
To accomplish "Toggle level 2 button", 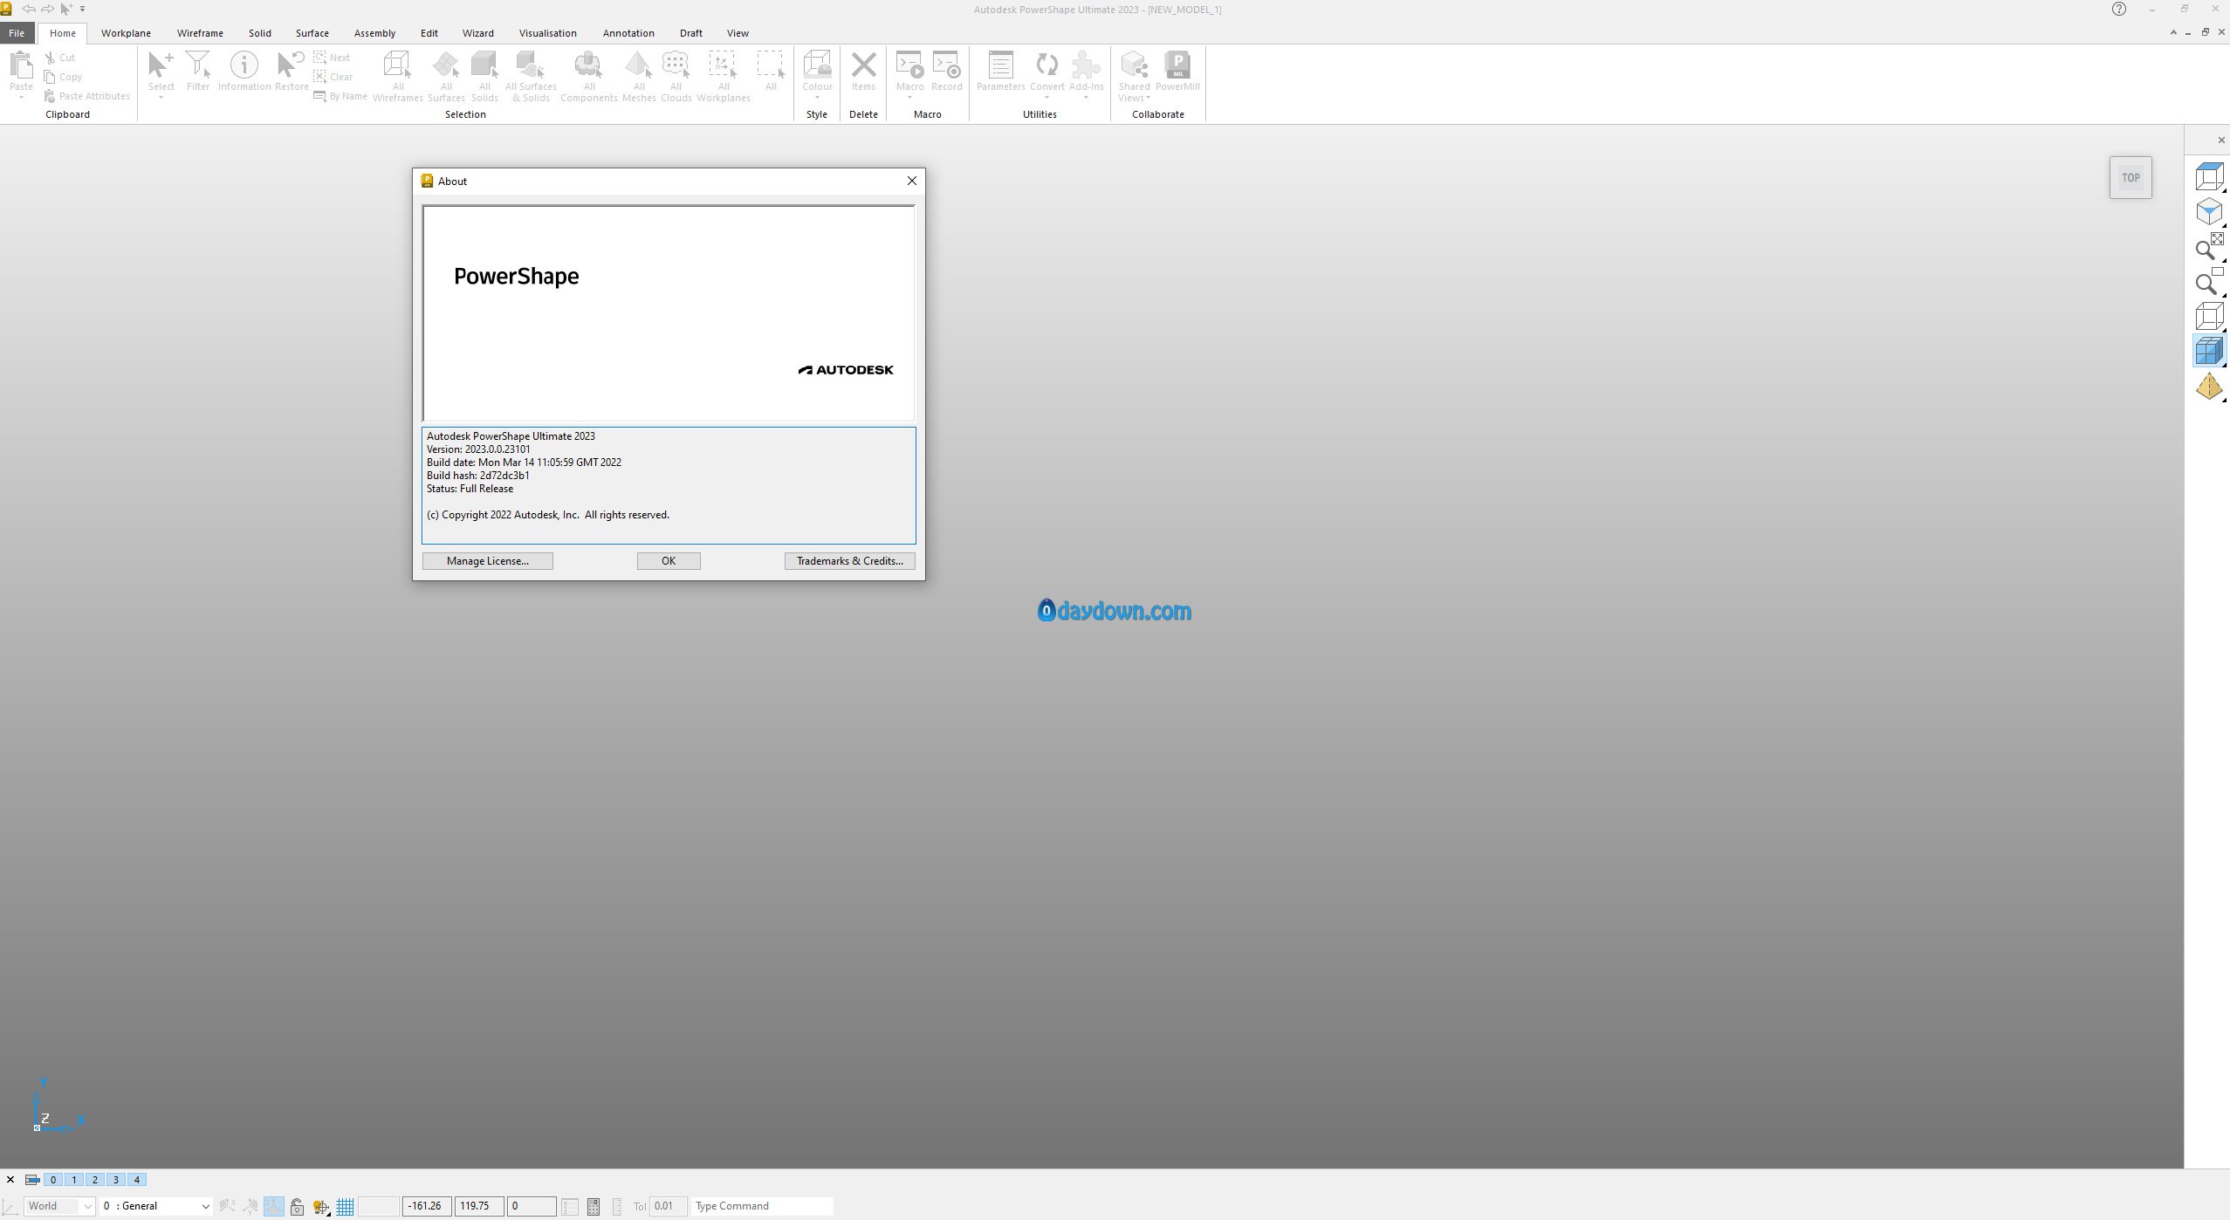I will coord(95,1179).
